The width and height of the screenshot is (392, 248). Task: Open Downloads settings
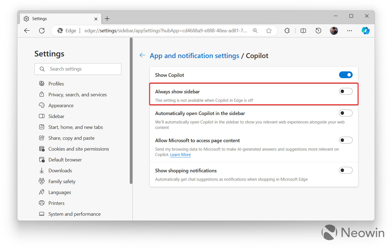60,170
